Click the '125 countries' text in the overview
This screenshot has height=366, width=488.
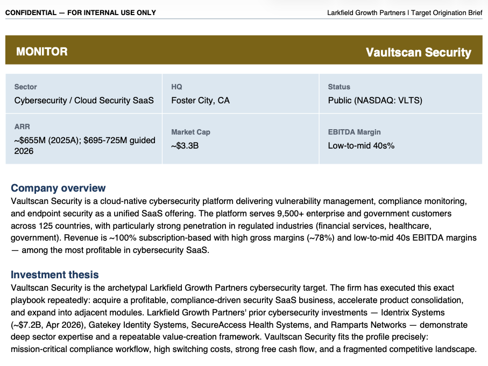[x=65, y=226]
